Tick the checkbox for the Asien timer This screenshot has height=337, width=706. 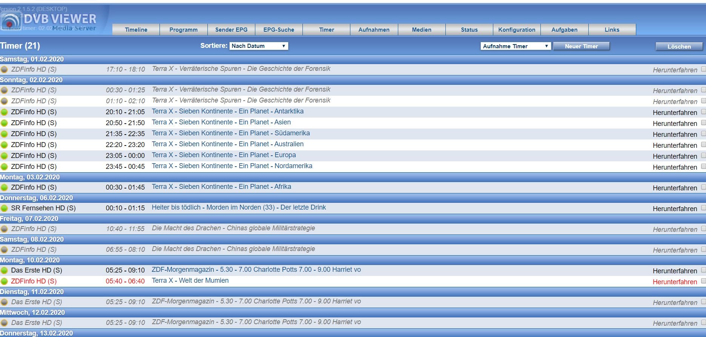(x=703, y=123)
